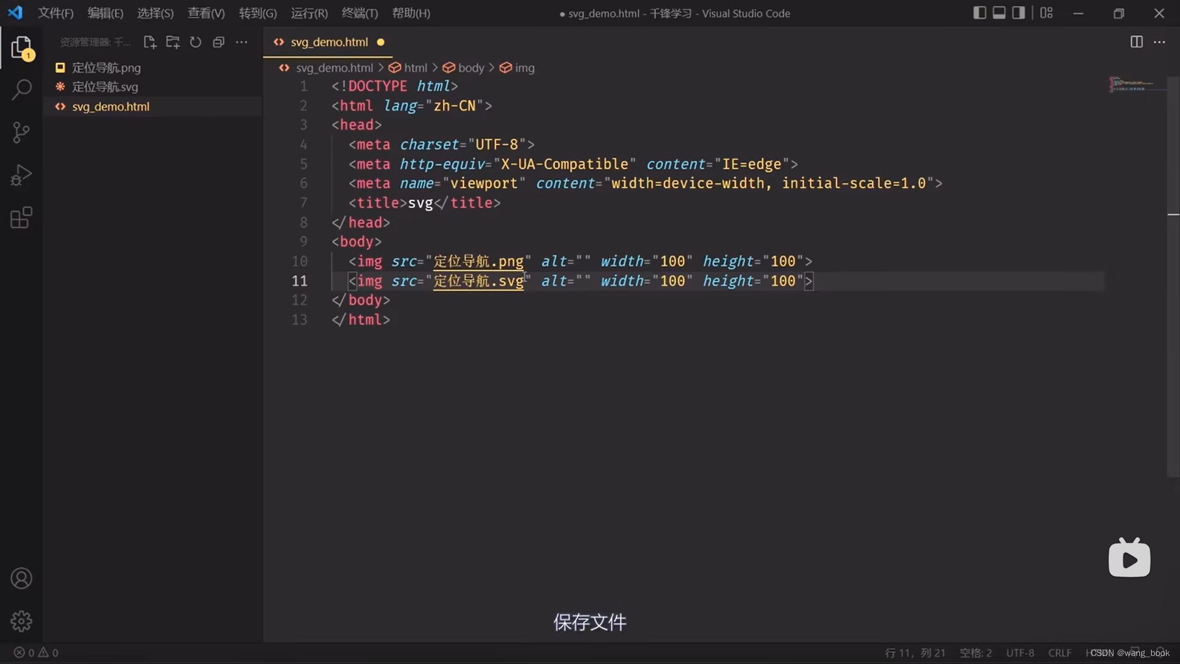The width and height of the screenshot is (1180, 664).
Task: Click the editor vertical scrollbar slider
Action: tap(1173, 277)
